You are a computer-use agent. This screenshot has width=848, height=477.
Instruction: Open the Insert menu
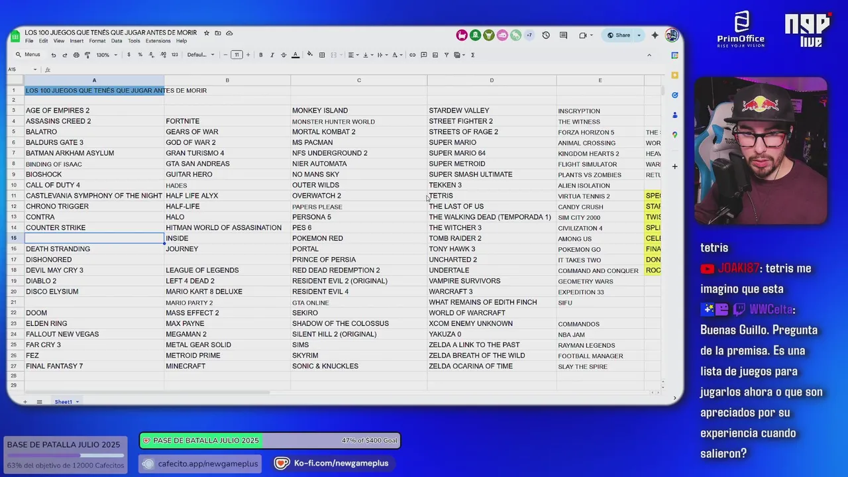tap(77, 41)
